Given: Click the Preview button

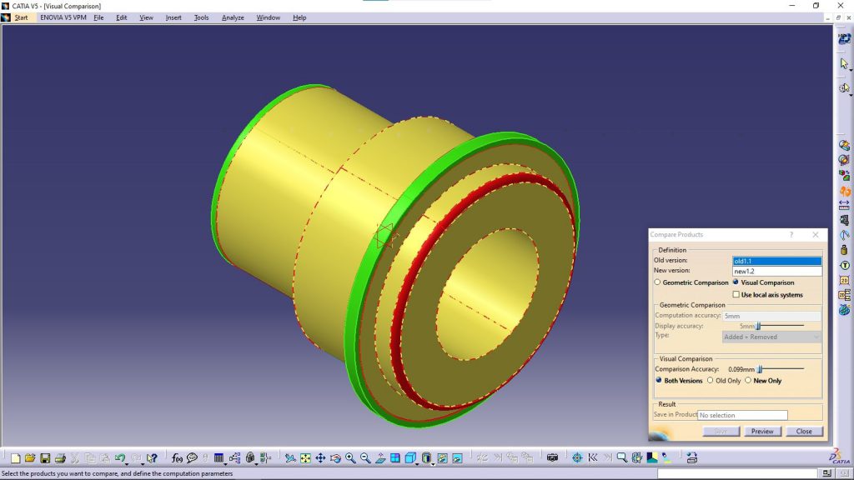Looking at the screenshot, I should coord(762,431).
